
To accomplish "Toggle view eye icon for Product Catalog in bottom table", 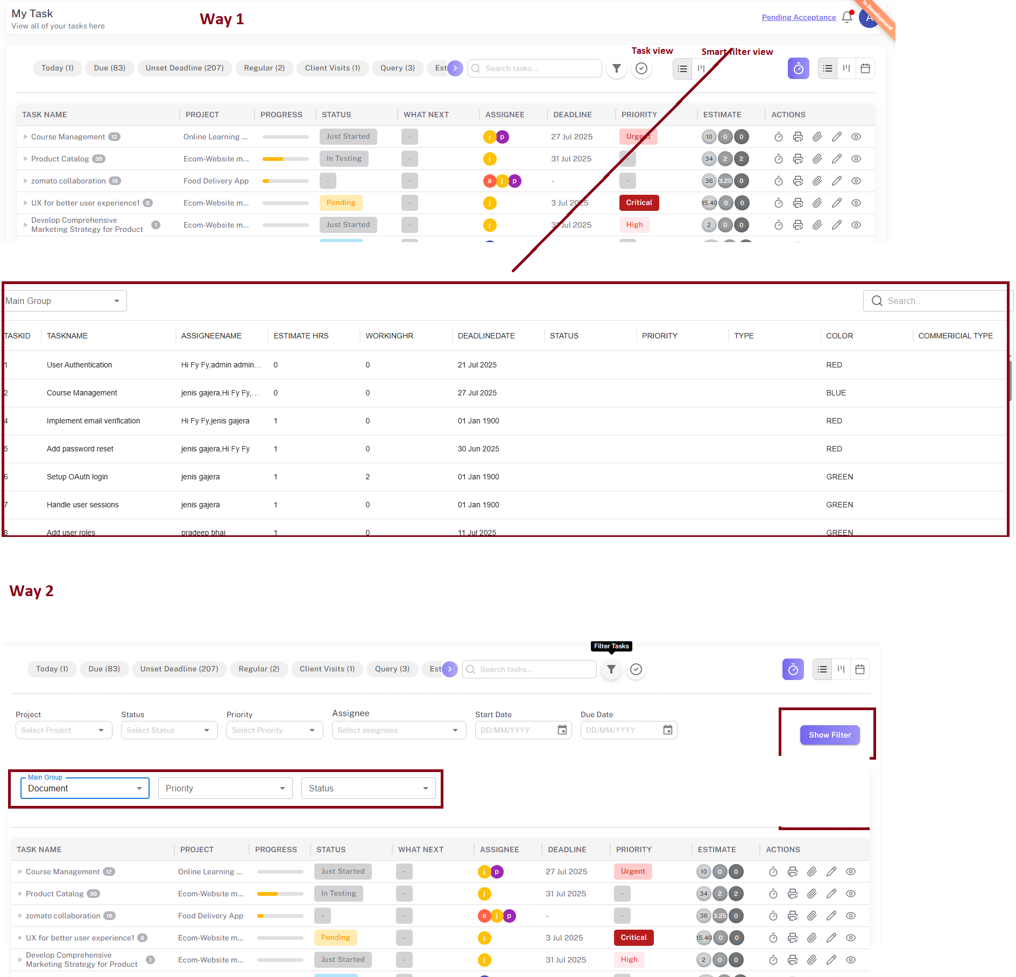I will 851,894.
